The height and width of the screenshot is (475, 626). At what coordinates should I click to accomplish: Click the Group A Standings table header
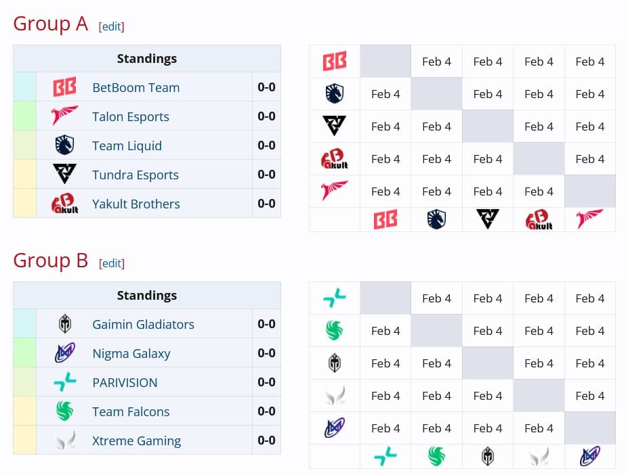[x=146, y=59]
